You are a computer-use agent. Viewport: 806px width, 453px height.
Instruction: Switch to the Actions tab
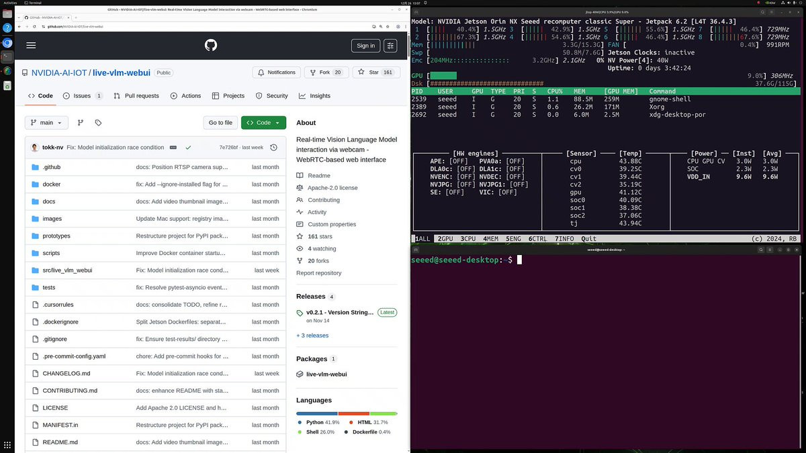185,96
